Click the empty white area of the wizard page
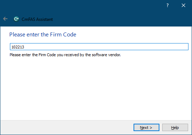192x135 pixels. pyautogui.click(x=96, y=88)
